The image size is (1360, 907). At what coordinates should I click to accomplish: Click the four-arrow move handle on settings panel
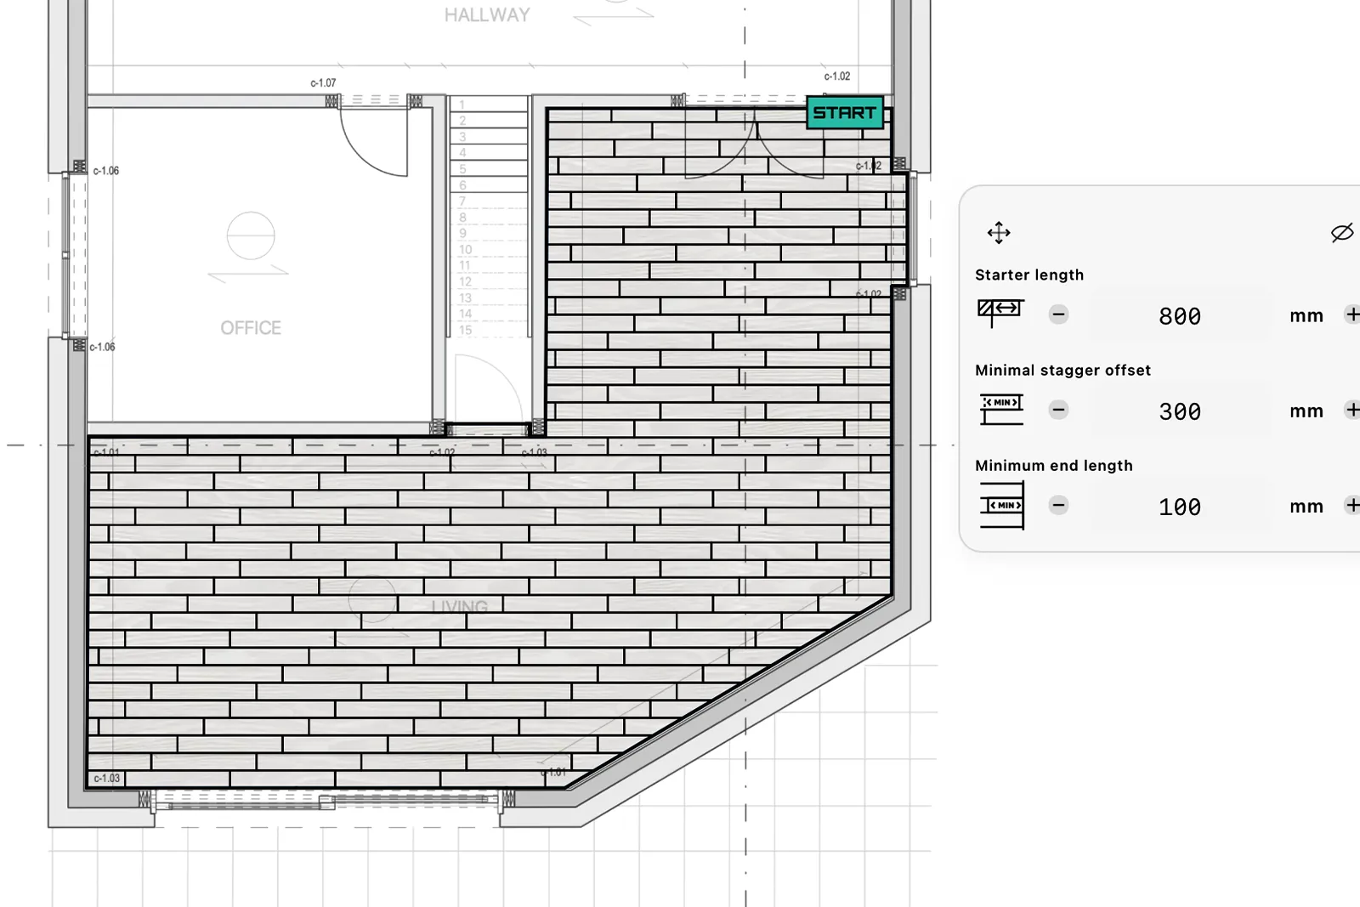point(999,232)
